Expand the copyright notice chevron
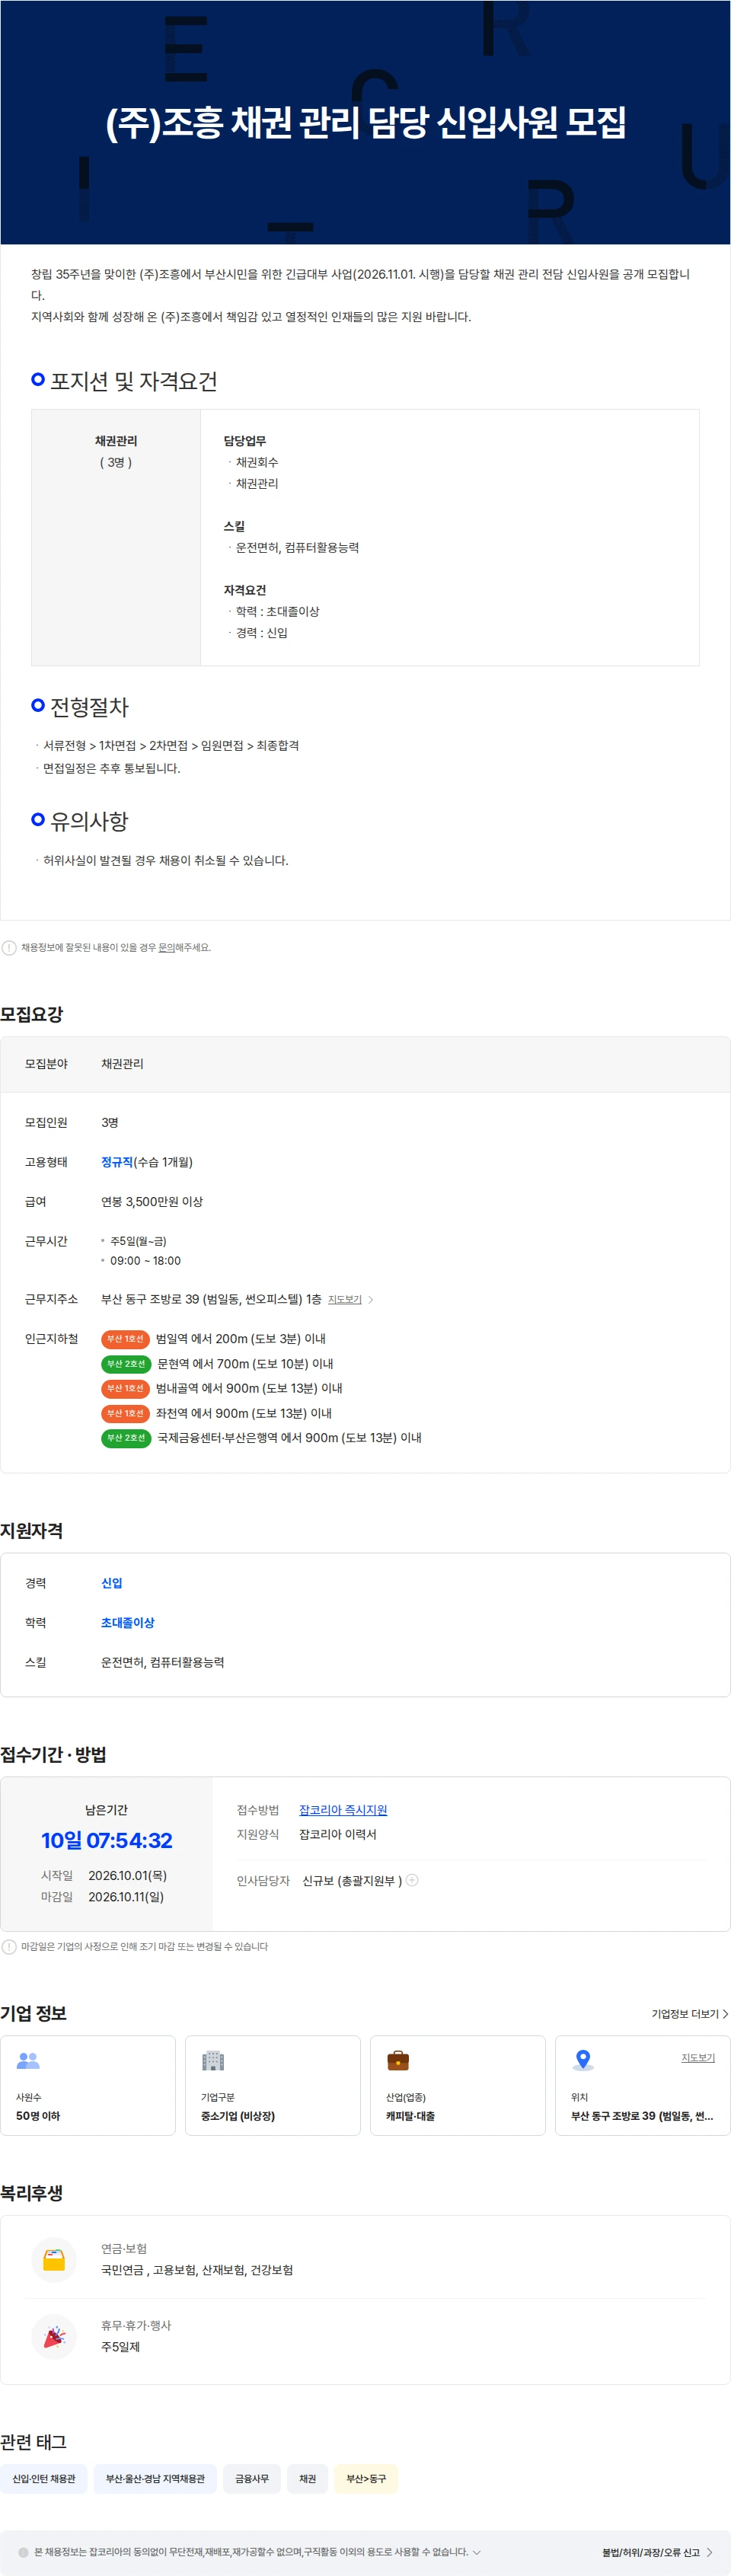The width and height of the screenshot is (731, 2576). (477, 2552)
